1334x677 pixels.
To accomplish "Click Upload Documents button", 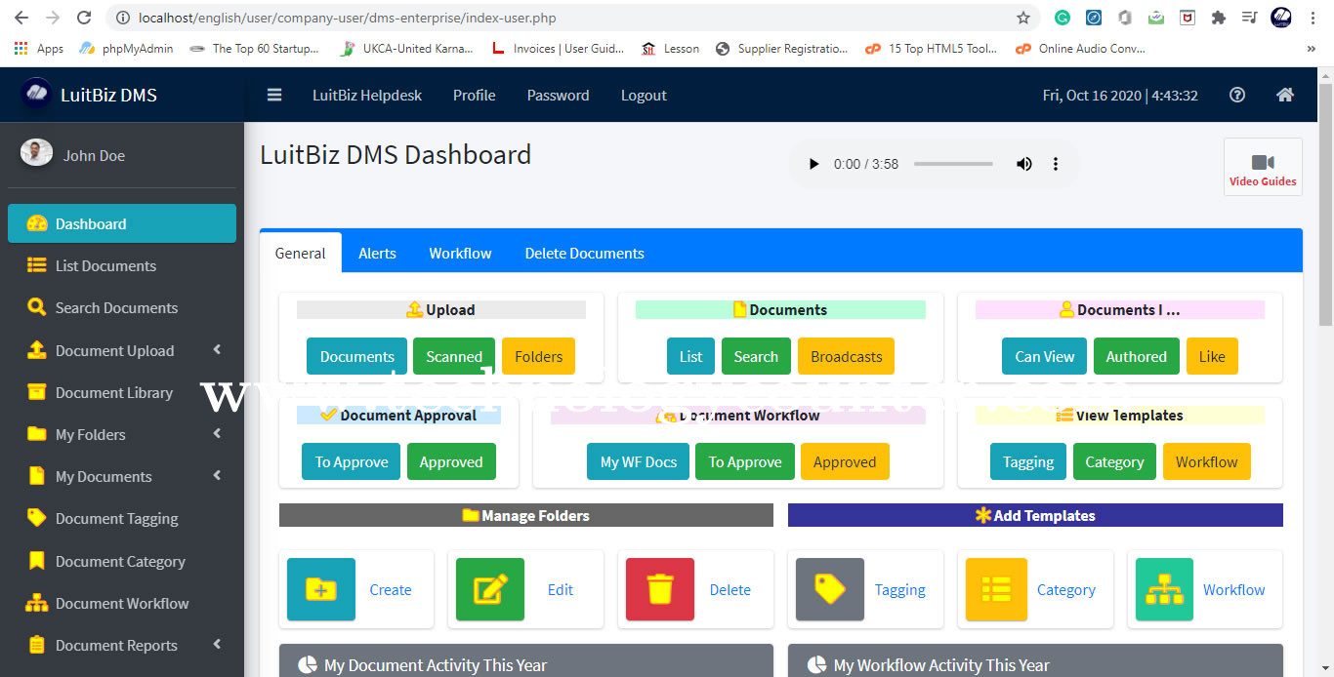I will point(357,356).
